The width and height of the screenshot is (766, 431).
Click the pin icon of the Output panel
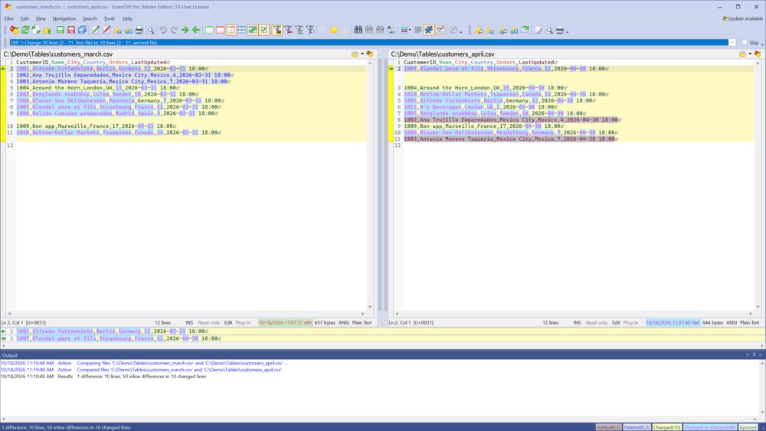pos(755,355)
